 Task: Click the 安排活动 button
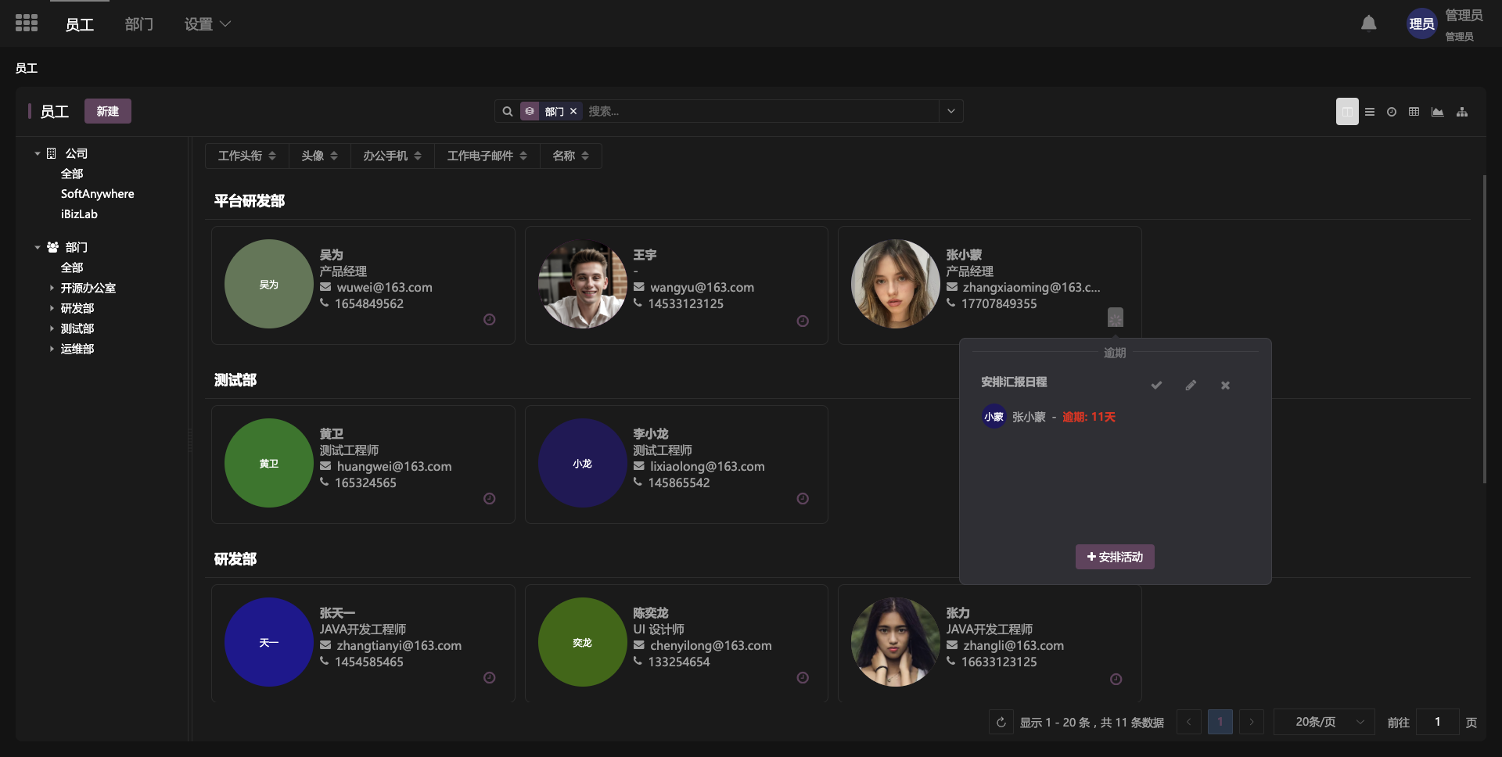point(1115,557)
